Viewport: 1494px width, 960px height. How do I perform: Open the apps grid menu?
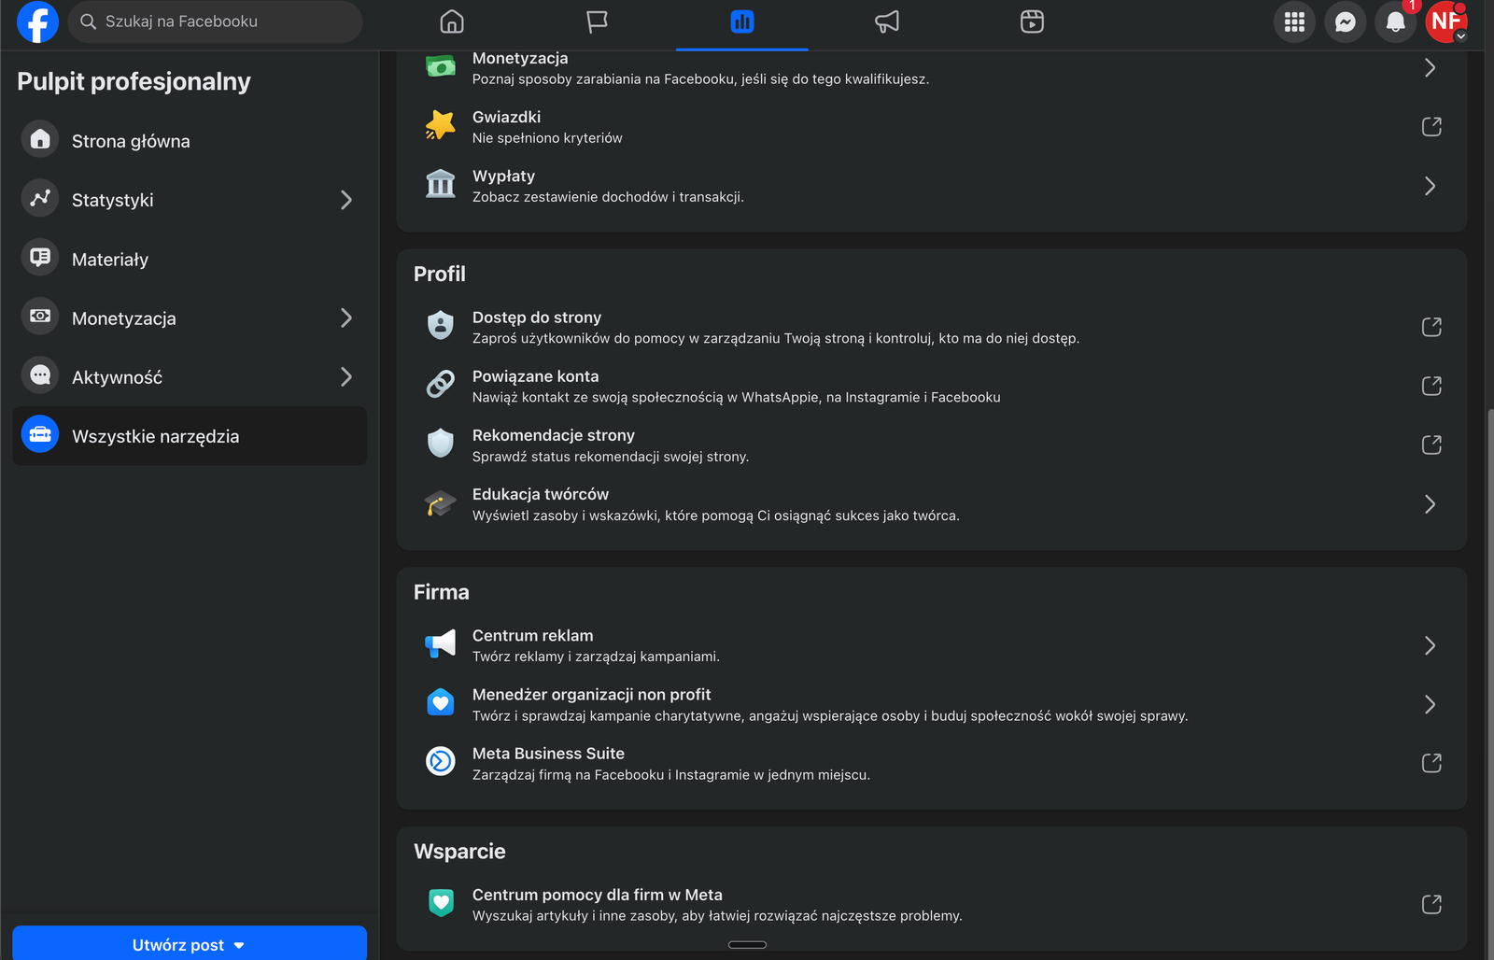(1294, 21)
